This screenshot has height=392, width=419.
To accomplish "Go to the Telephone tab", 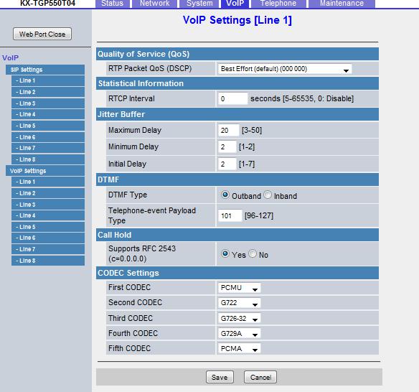I will [278, 4].
